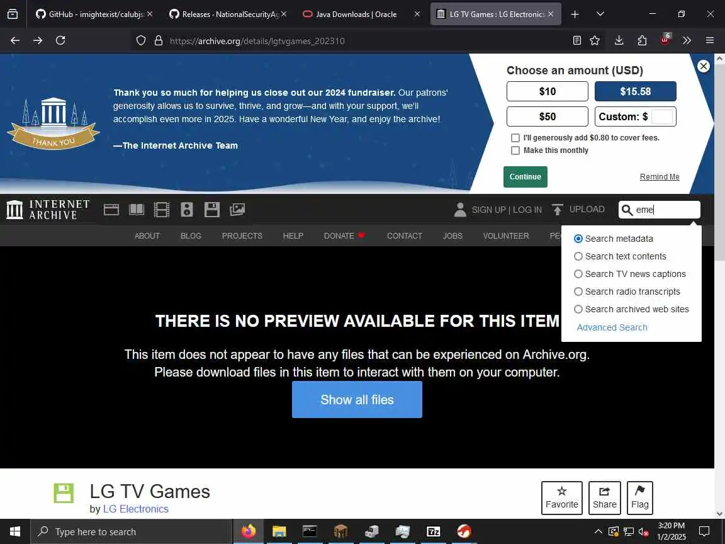Viewport: 725px width, 544px height.
Task: Open the Firefox View icon
Action: coord(13,14)
